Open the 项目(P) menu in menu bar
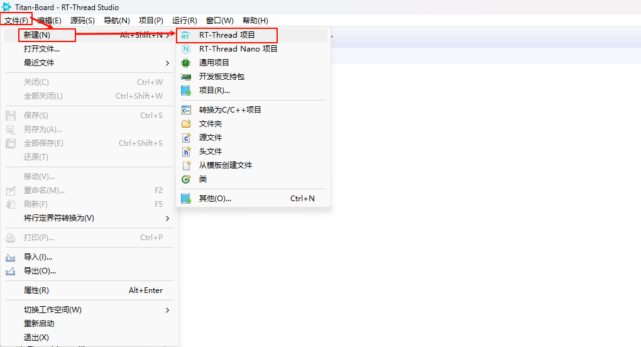The image size is (641, 347). pos(151,21)
